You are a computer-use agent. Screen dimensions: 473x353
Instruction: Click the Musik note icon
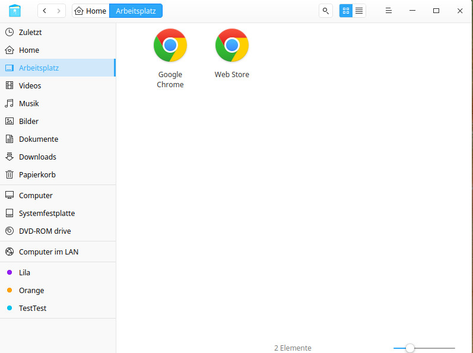(x=9, y=103)
